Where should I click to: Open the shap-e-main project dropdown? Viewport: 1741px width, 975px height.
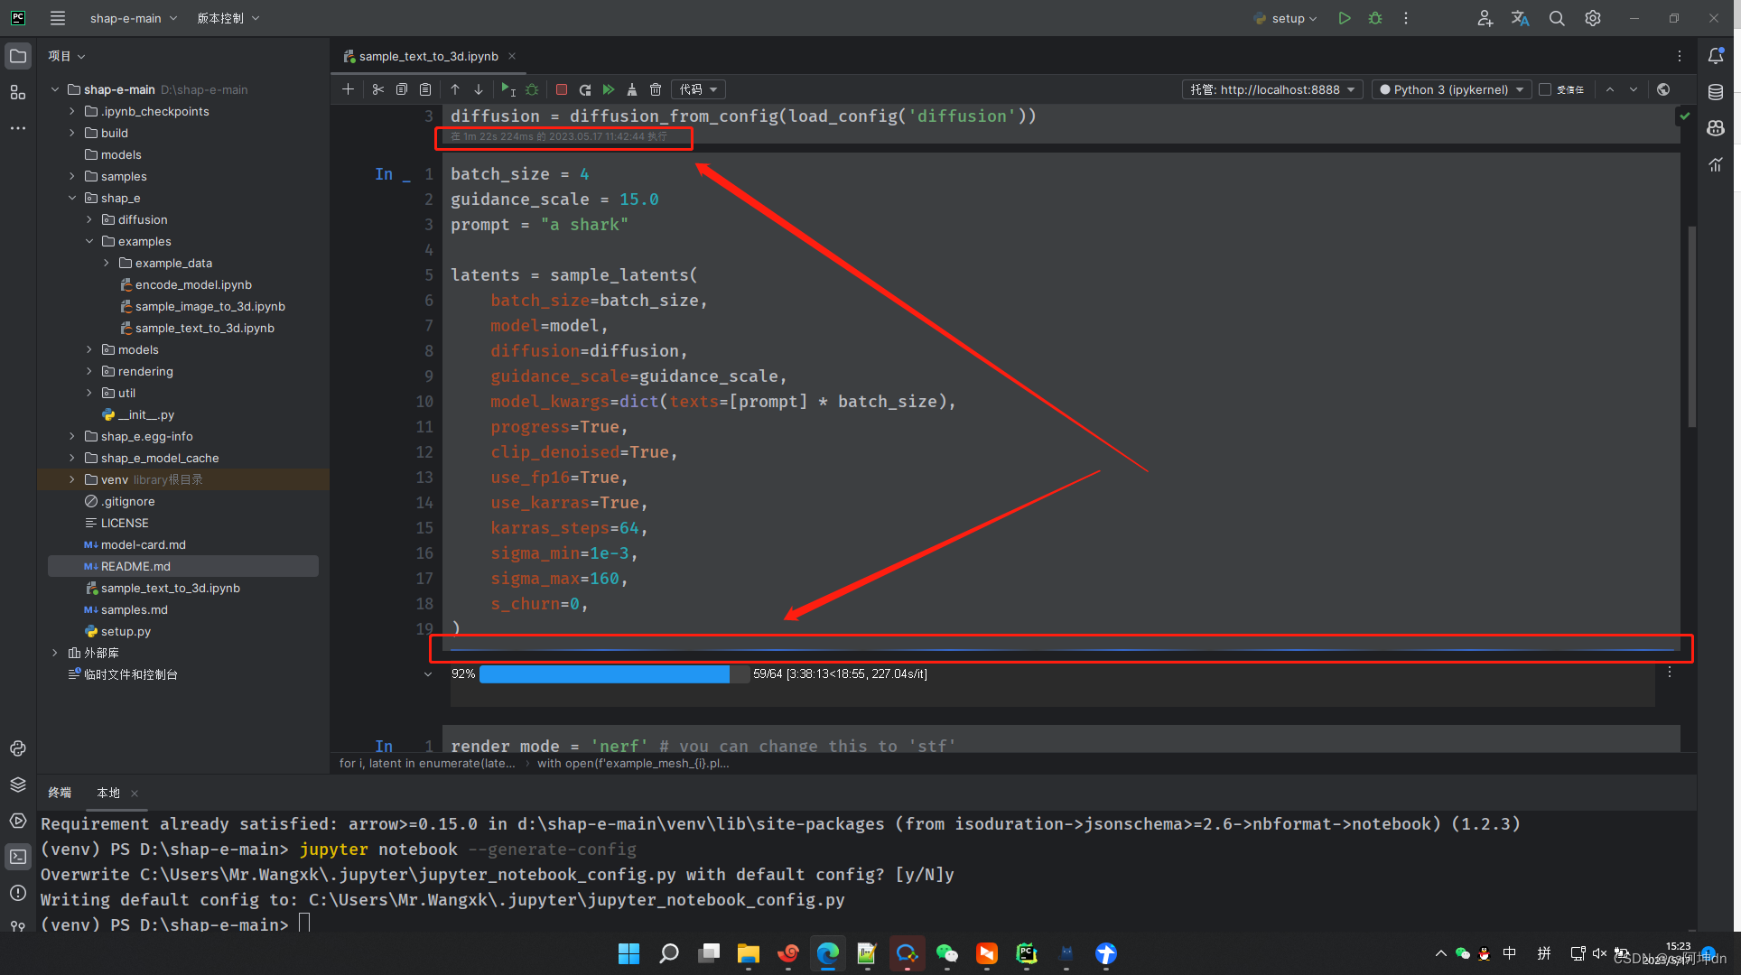(133, 18)
